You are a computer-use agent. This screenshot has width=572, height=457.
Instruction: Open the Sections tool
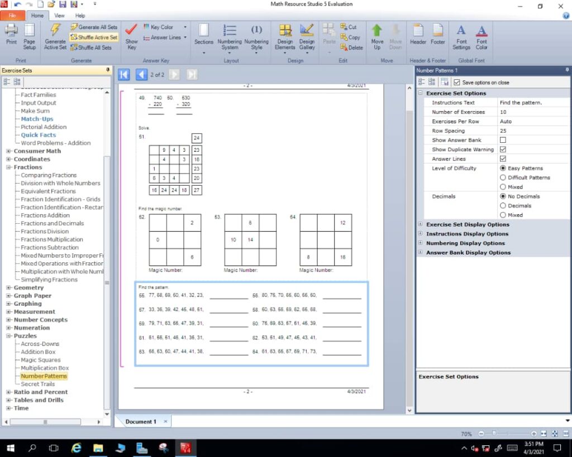pos(203,39)
